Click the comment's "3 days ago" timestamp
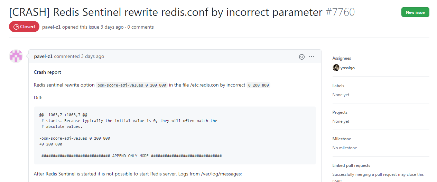The width and height of the screenshot is (437, 182). point(92,56)
